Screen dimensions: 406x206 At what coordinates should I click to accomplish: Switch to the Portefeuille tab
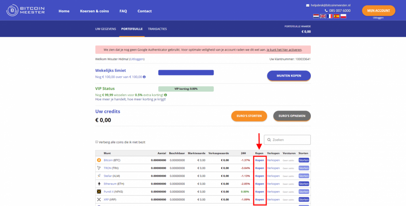(132, 29)
